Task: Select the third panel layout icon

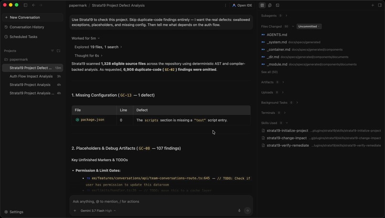Action: (x=278, y=5)
